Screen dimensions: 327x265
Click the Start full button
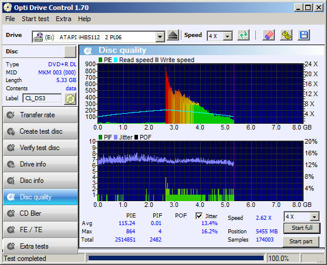(x=302, y=228)
